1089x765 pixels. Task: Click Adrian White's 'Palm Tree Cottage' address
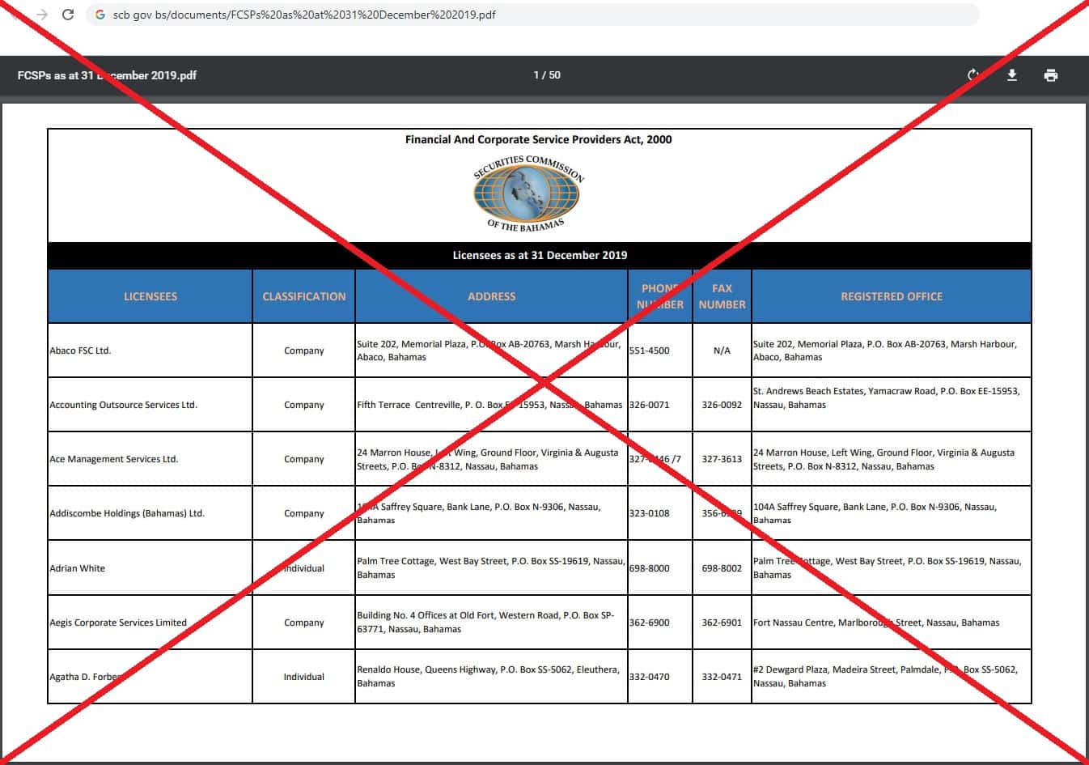coord(491,568)
